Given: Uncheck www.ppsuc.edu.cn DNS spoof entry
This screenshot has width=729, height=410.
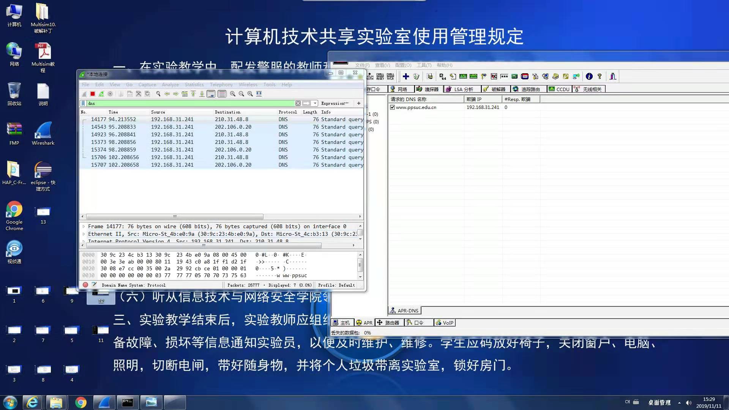Looking at the screenshot, I should tap(392, 107).
